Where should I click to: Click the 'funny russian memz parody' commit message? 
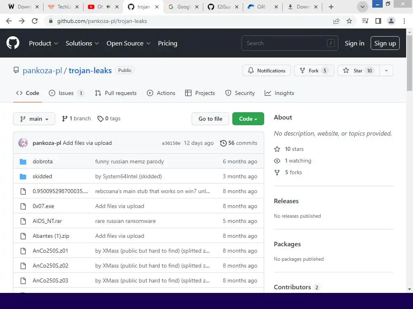click(129, 161)
